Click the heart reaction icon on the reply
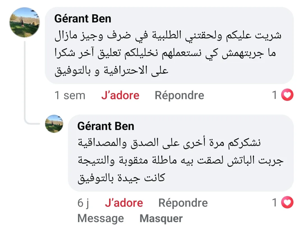 287,203
